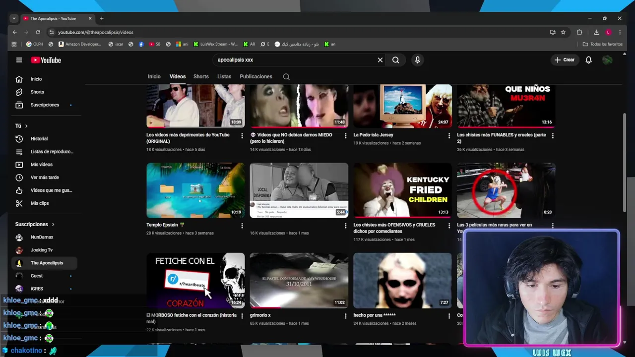Play grimorio x video thumbnail

click(299, 281)
